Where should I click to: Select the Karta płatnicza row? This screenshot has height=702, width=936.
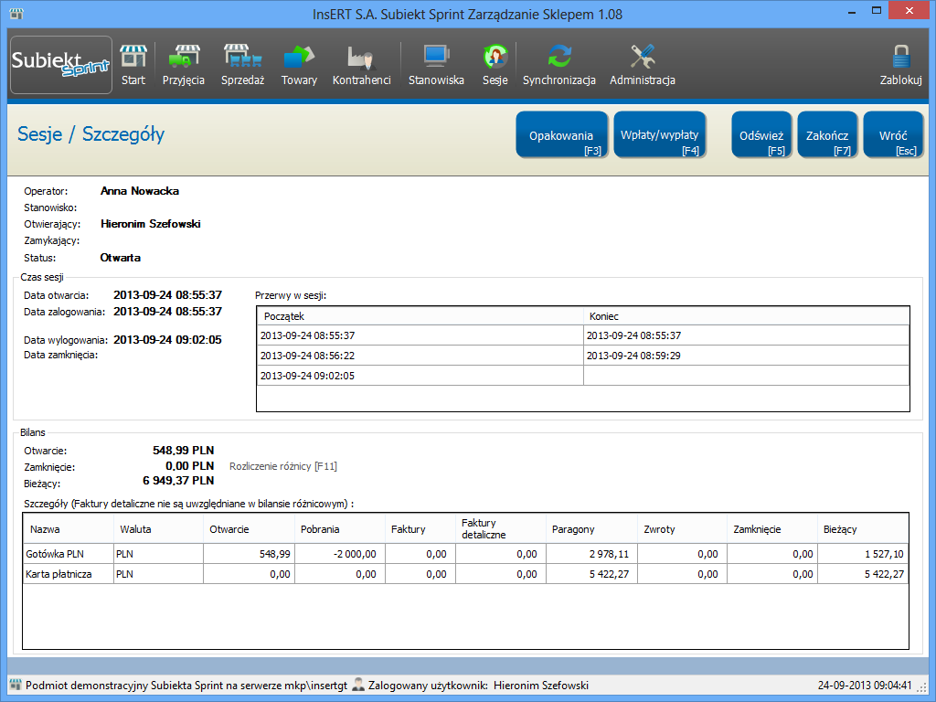pos(465,574)
